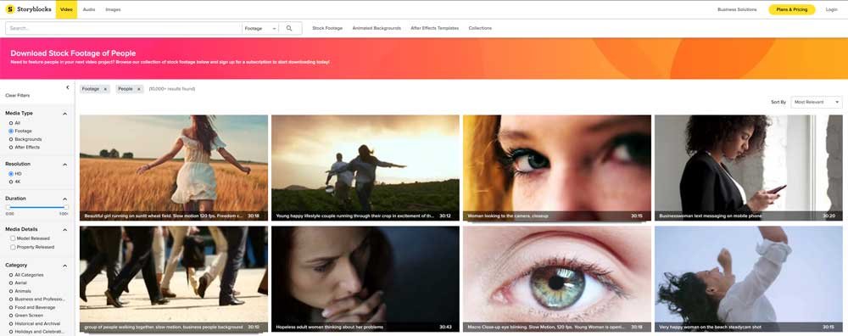848x336 pixels.
Task: Open the businesswoman text messaging video
Action: 749,168
